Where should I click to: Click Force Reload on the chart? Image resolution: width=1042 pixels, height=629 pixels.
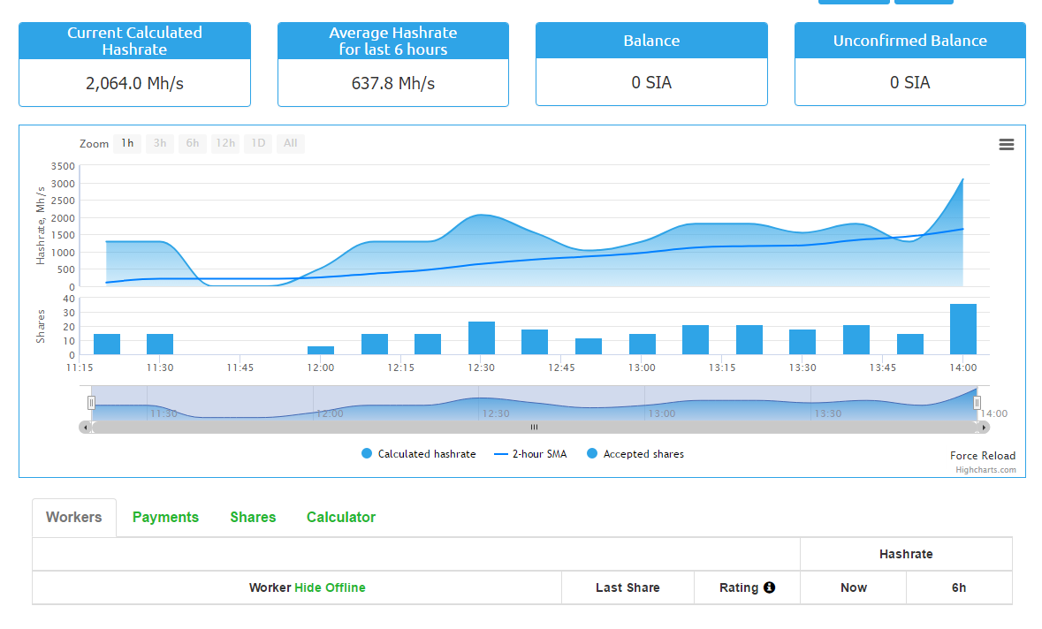tap(983, 456)
